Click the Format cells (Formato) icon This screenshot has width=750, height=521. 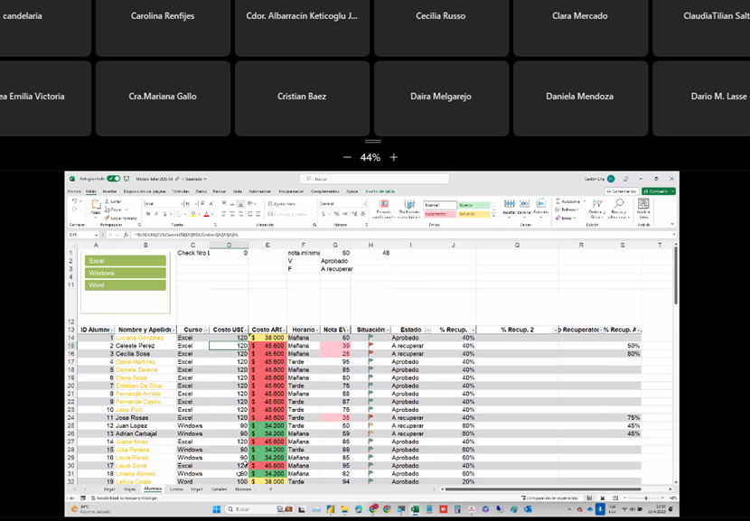click(x=540, y=204)
